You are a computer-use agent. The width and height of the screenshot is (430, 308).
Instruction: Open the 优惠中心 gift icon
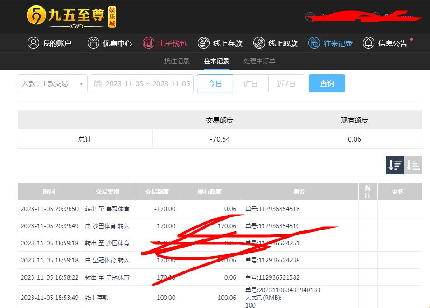(93, 43)
